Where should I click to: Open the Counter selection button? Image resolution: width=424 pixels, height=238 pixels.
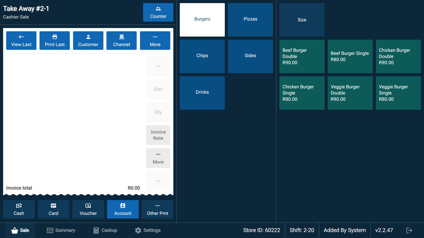pyautogui.click(x=158, y=12)
